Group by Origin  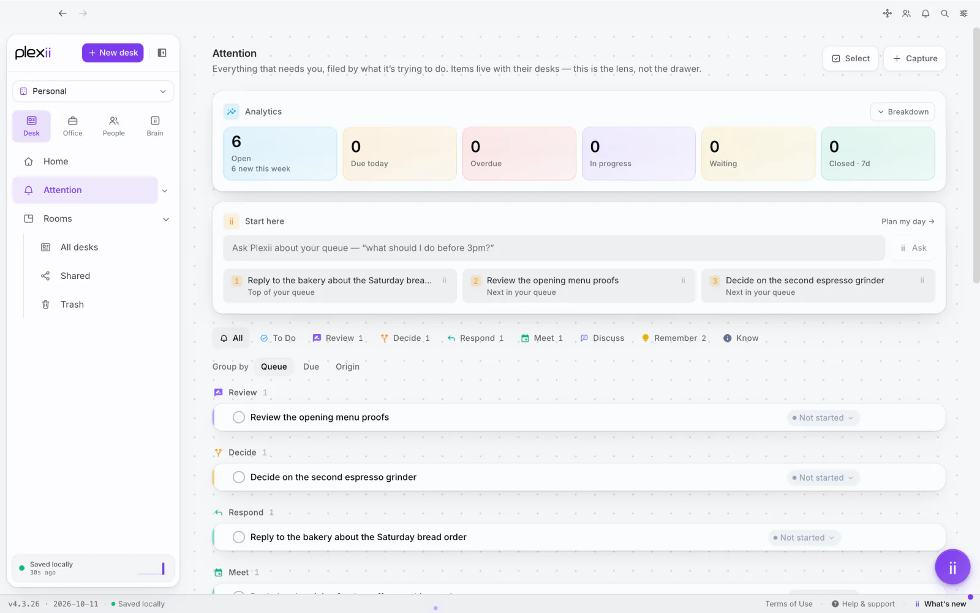(x=347, y=367)
